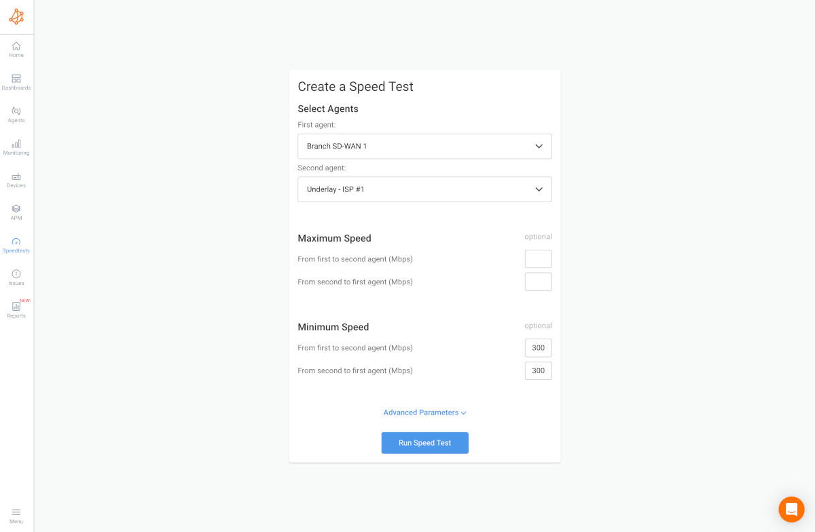This screenshot has width=815, height=532.
Task: Click the Monitoring sidebar icon
Action: (x=16, y=147)
